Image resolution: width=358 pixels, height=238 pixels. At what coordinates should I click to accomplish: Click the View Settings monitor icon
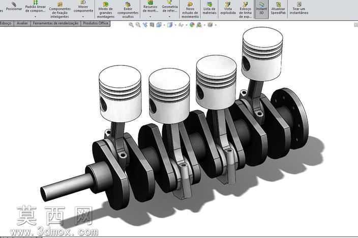210,25
